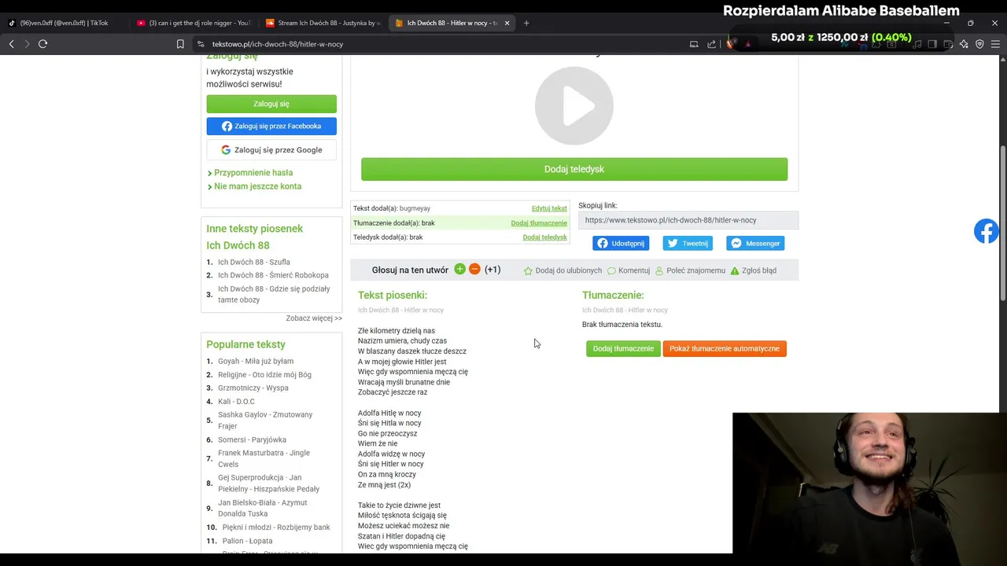1007x566 pixels.
Task: Click the Poleć znajomemu person icon
Action: point(659,270)
